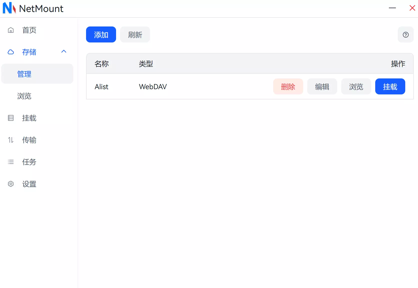Viewport: 418px width, 288px height.
Task: Edit Alist storage using 编辑 button
Action: [322, 87]
